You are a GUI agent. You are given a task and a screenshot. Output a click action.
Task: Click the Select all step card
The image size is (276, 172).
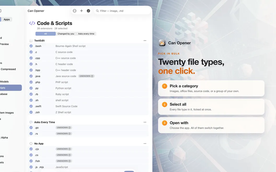pos(211,107)
